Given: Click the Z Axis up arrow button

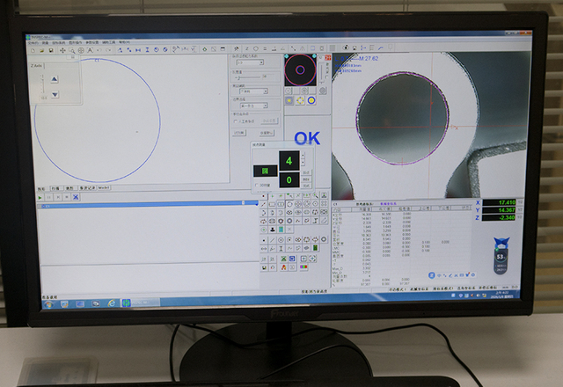Looking at the screenshot, I should click(54, 79).
